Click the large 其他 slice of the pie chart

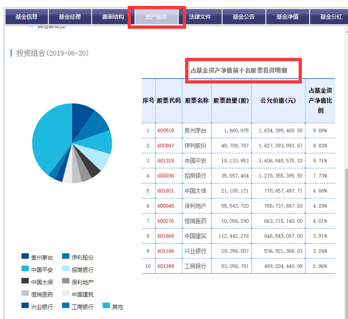coord(51,140)
